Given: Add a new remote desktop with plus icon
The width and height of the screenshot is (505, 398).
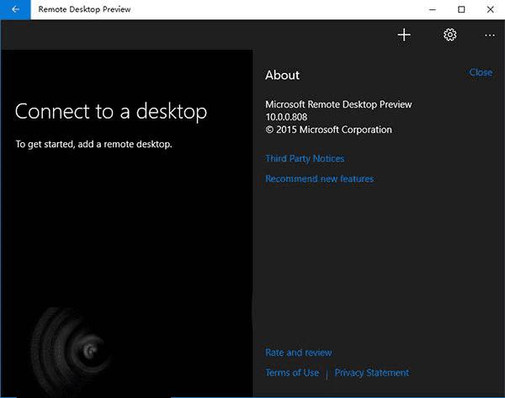Looking at the screenshot, I should tap(404, 34).
